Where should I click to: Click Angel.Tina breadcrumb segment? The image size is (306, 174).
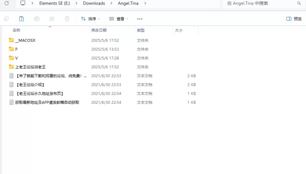128,3
